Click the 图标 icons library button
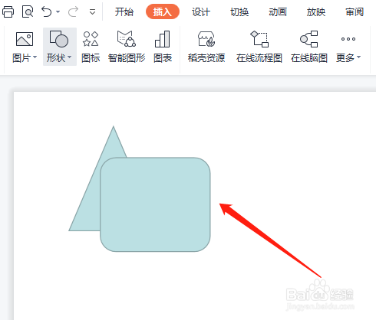 (x=91, y=47)
